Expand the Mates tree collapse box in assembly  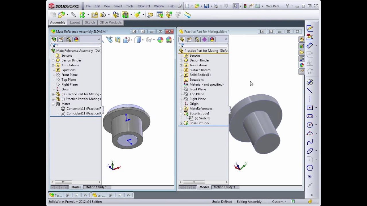tap(53, 104)
